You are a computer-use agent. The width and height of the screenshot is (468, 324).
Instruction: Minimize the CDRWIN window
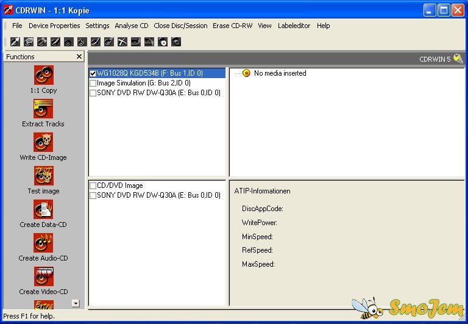tap(429, 10)
